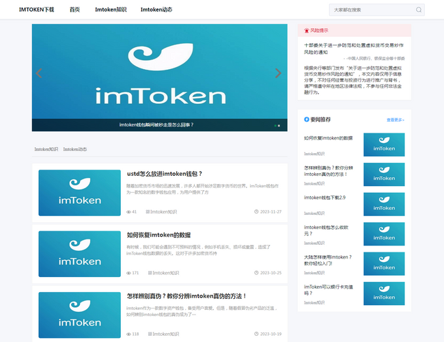
Task: Click thumbnail of ustd怎么放进imtoken钱包 article
Action: coord(79,193)
